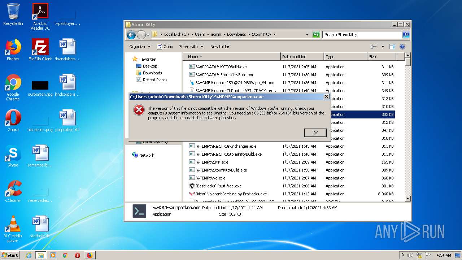
Task: Select petprotein.rtf desktop file
Action: pyautogui.click(x=67, y=121)
